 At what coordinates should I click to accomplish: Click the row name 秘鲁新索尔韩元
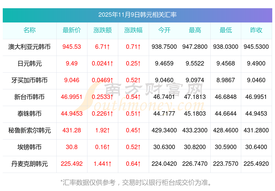tap(29, 130)
